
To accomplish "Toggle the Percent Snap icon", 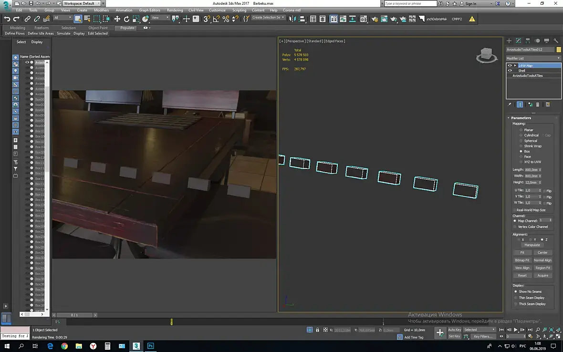I will [x=226, y=19].
